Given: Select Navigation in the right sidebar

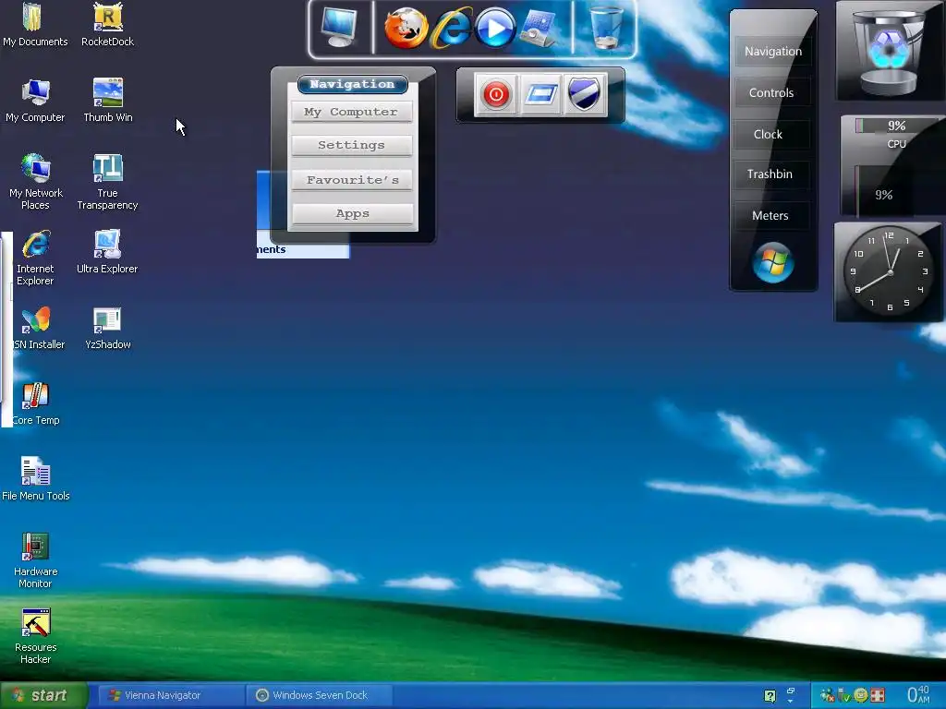Looking at the screenshot, I should coord(773,52).
